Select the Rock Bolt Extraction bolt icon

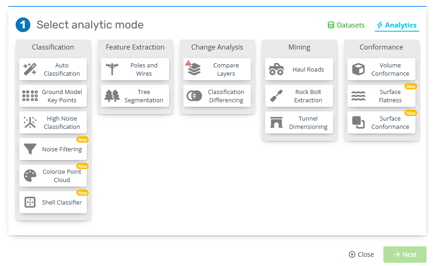click(x=276, y=96)
